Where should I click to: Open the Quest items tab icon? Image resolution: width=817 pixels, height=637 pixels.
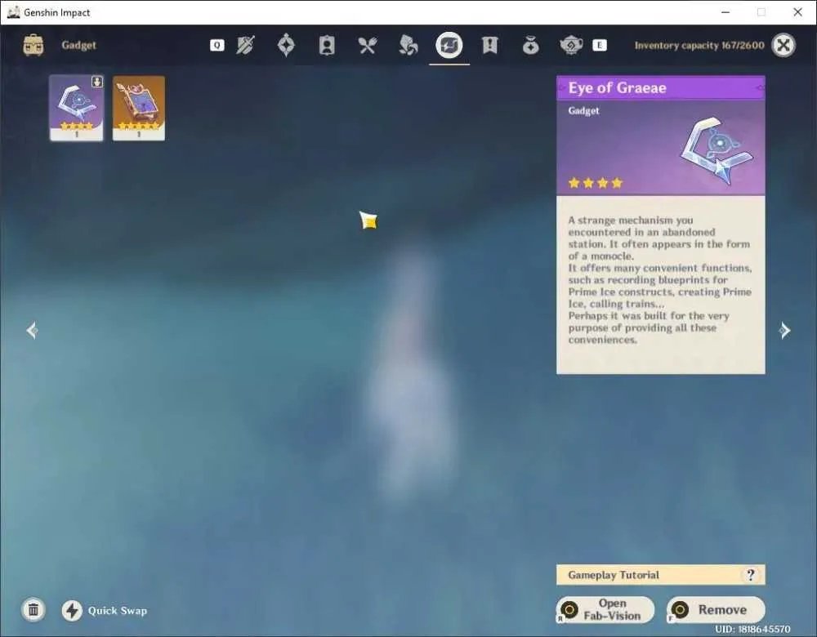tap(489, 45)
